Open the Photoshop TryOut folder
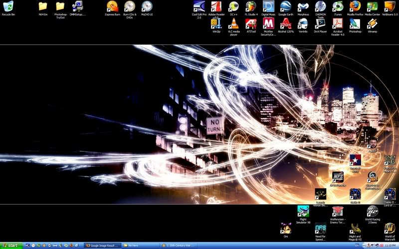The image size is (399, 249). tap(60, 9)
